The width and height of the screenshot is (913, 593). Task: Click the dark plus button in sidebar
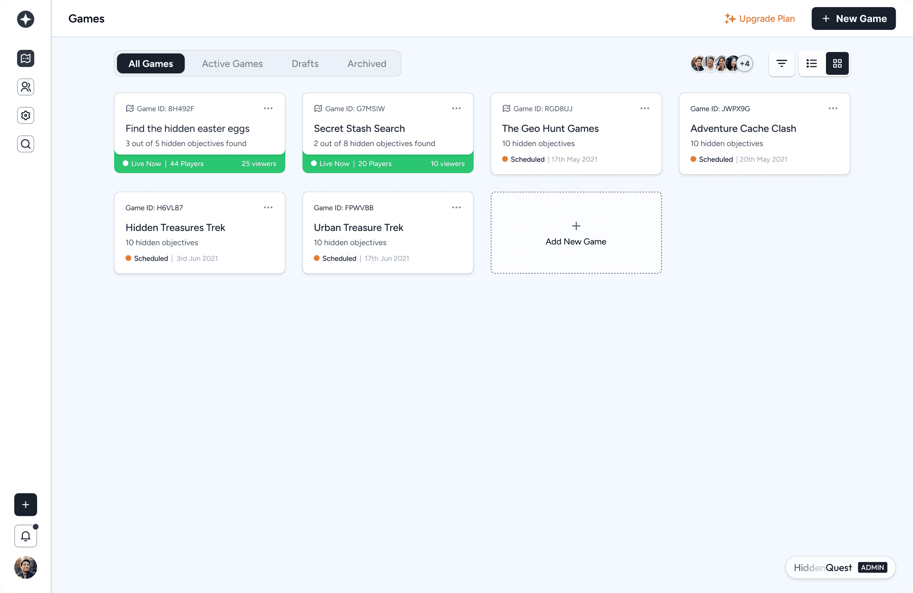pyautogui.click(x=25, y=504)
